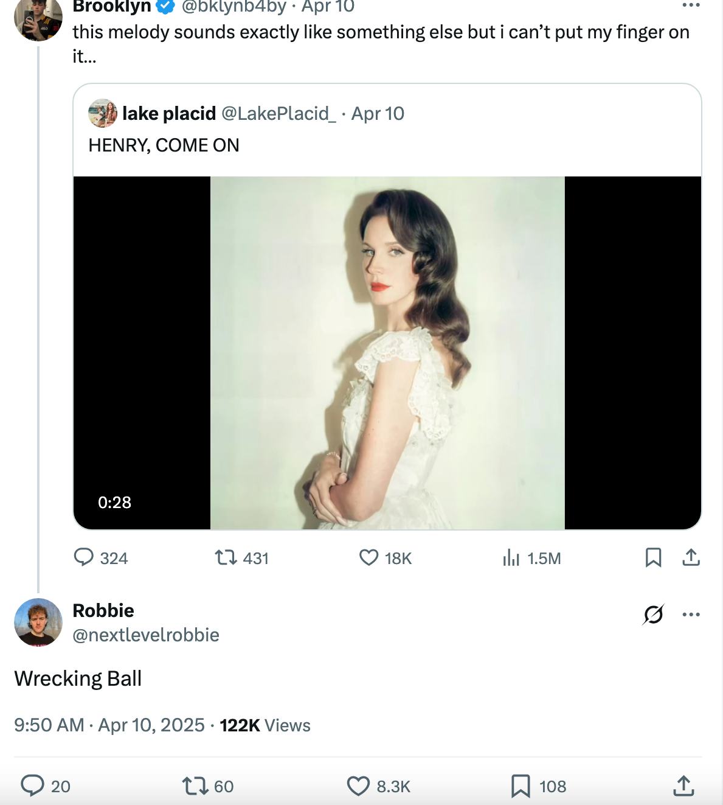The image size is (723, 805).
Task: Like Robbie's reply showing 8.3K likes
Action: click(358, 786)
